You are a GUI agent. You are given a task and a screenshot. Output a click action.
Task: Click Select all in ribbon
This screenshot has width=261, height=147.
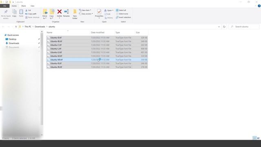coord(121,10)
